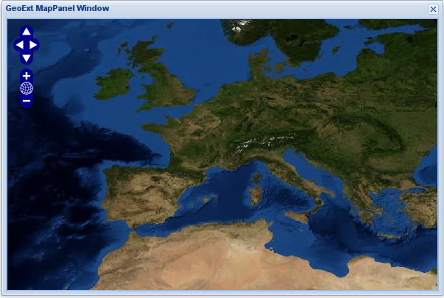Pan the map south with down arrow
Image resolution: width=444 pixels, height=298 pixels.
click(27, 58)
